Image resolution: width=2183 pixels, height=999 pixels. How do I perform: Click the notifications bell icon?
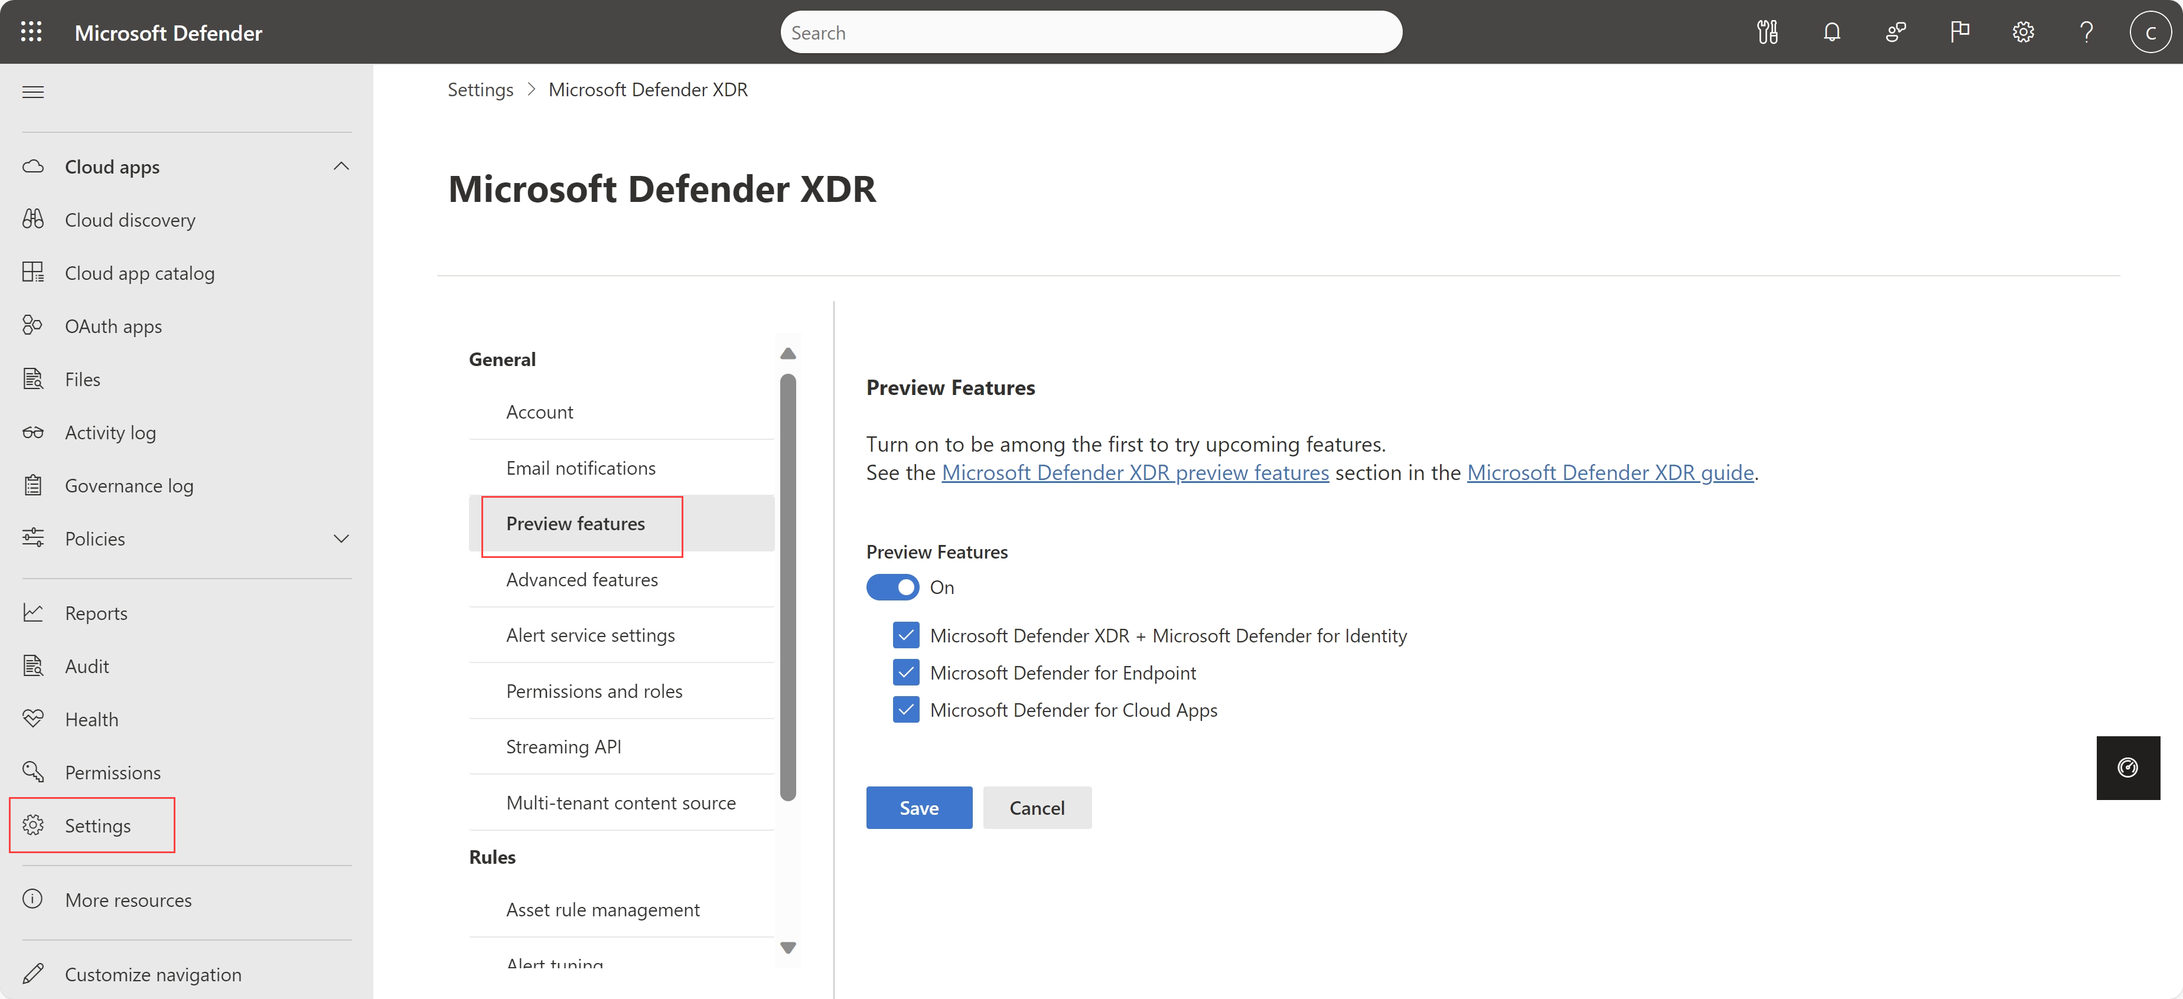coord(1831,32)
